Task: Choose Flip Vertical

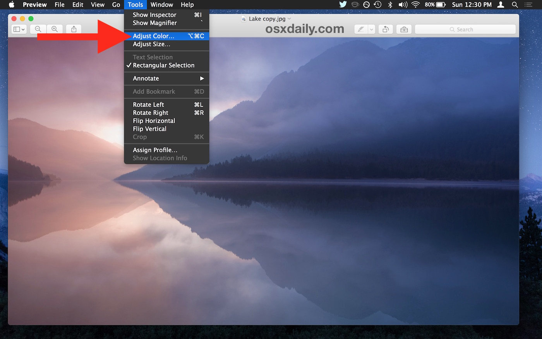Action: pyautogui.click(x=166, y=129)
